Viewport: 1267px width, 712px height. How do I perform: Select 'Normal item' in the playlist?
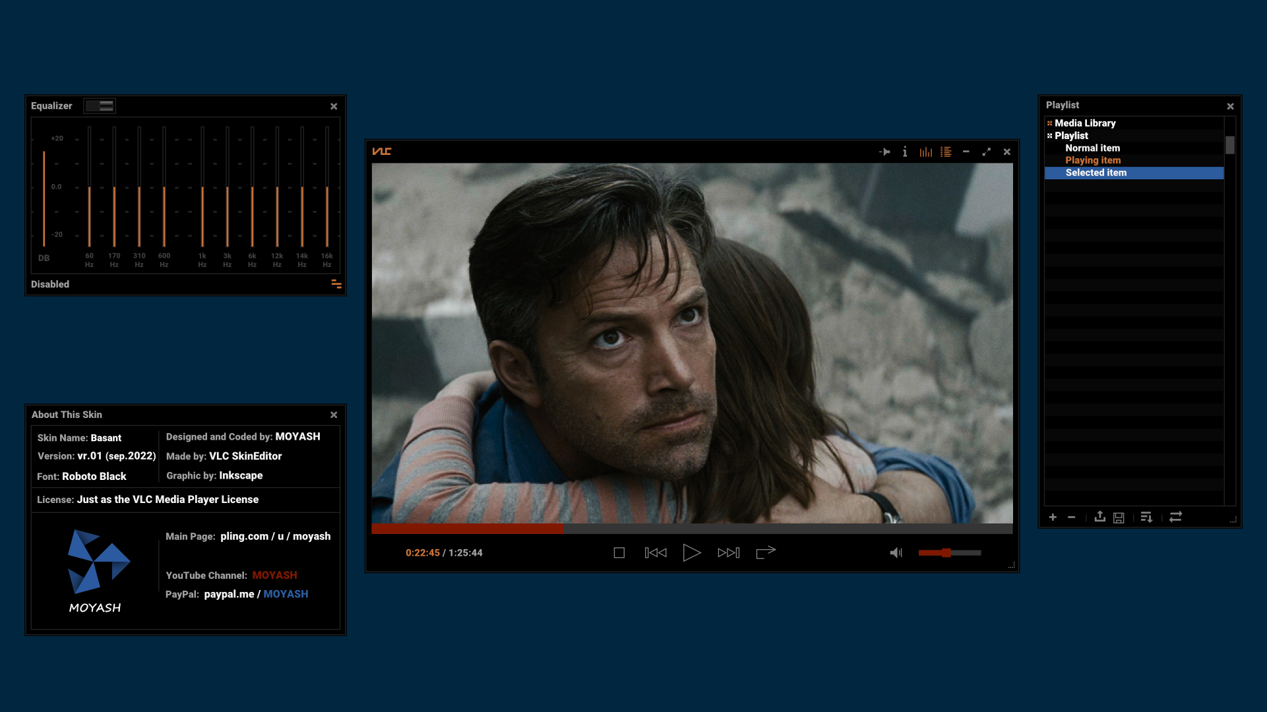click(1092, 148)
